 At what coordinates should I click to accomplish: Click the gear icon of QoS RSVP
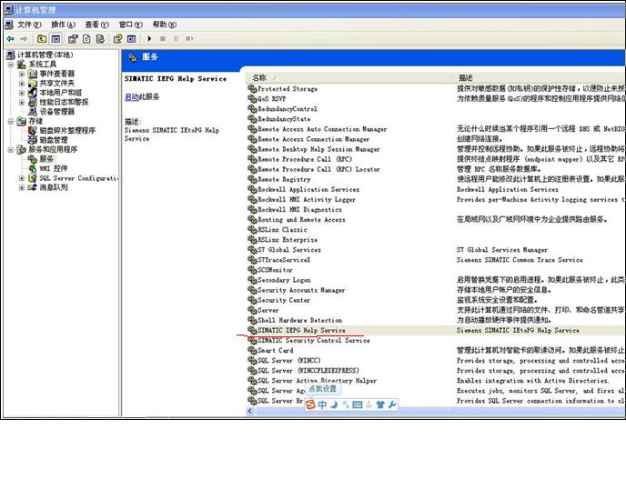(x=252, y=98)
